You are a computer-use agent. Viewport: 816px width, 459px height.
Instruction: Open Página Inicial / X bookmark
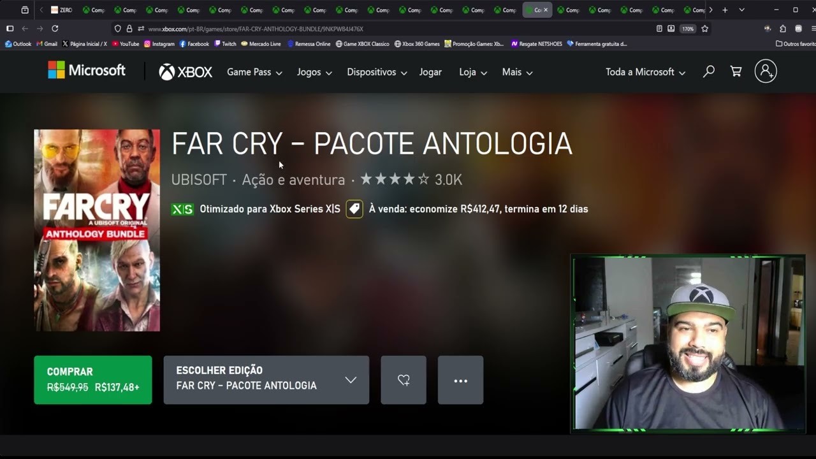85,44
